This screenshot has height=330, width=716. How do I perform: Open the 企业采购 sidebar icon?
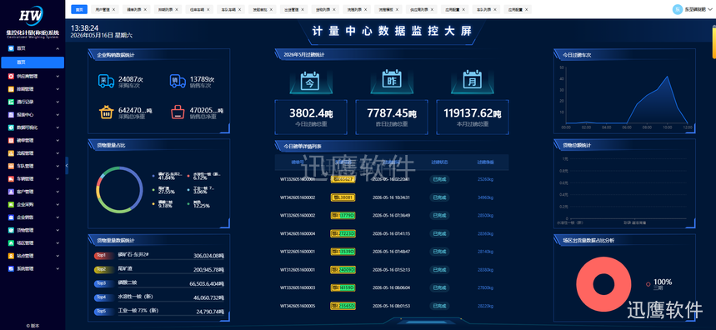coord(11,204)
